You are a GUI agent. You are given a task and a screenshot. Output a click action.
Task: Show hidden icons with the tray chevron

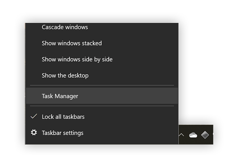[x=181, y=135]
